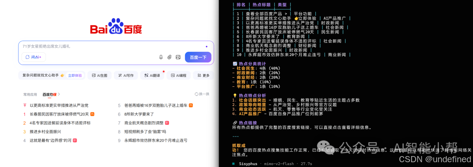The height and width of the screenshot is (167, 473).
Task: Click terminal heading 热点链接
Action: (x=245, y=123)
